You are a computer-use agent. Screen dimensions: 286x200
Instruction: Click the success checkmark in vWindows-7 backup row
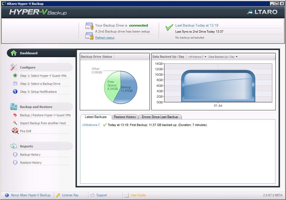pos(105,125)
